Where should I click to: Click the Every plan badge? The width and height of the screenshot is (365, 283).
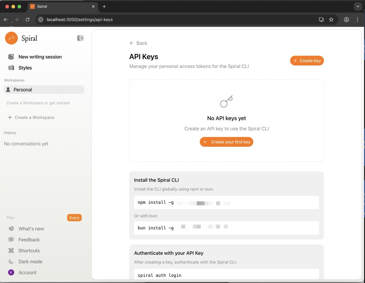point(74,218)
